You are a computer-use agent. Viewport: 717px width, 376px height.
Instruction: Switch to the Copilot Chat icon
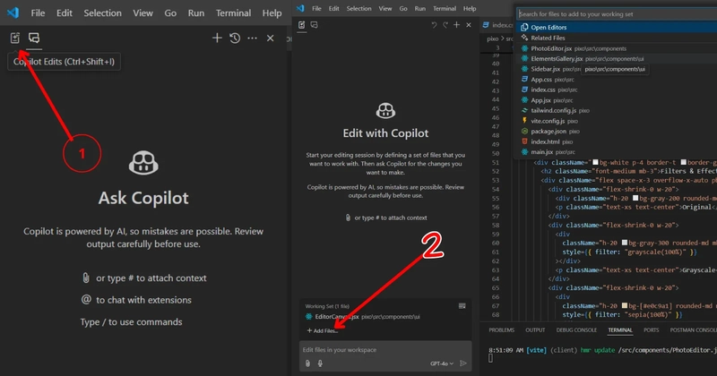pos(34,38)
